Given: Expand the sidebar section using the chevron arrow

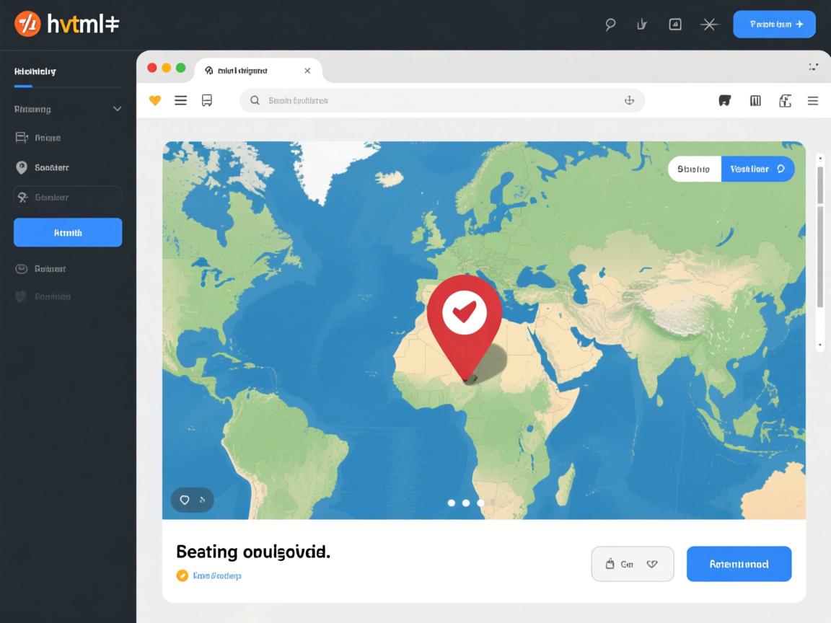Looking at the screenshot, I should pyautogui.click(x=118, y=110).
